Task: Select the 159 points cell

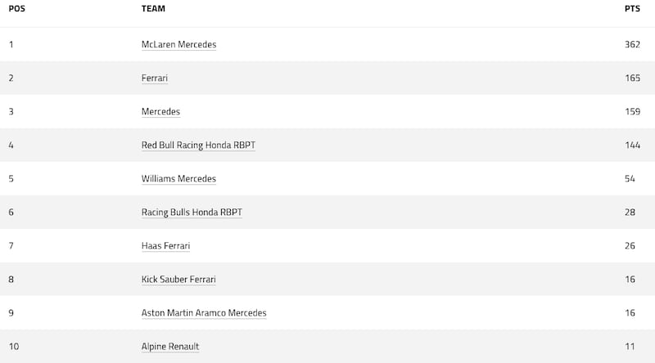Action: coord(632,111)
